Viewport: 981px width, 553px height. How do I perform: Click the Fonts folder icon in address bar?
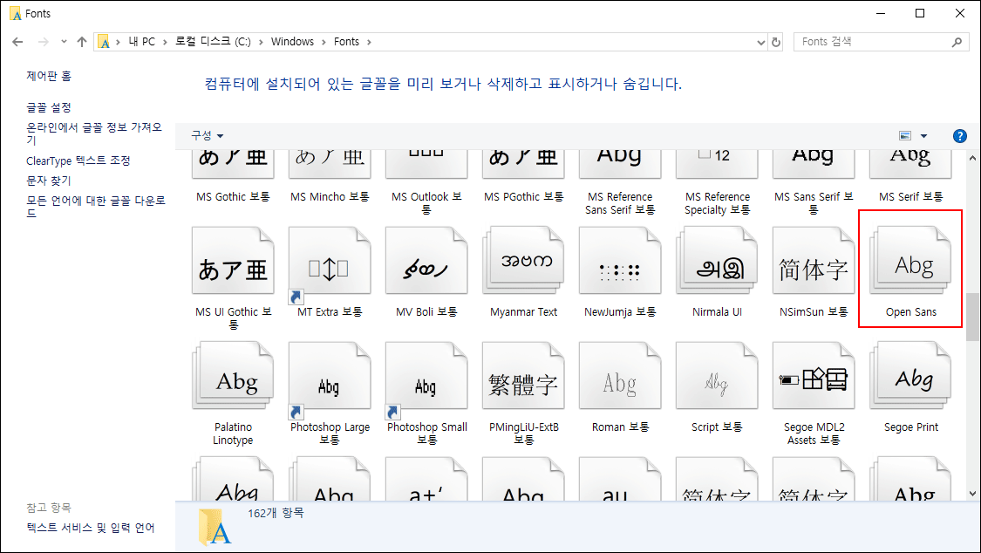pos(105,42)
